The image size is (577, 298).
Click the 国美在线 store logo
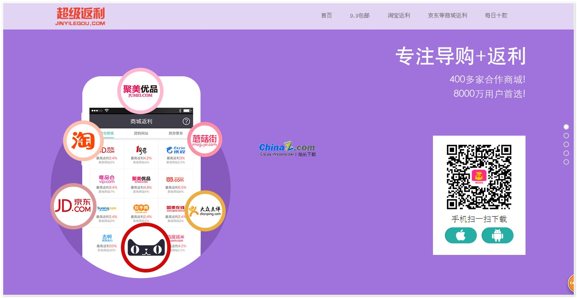click(176, 209)
